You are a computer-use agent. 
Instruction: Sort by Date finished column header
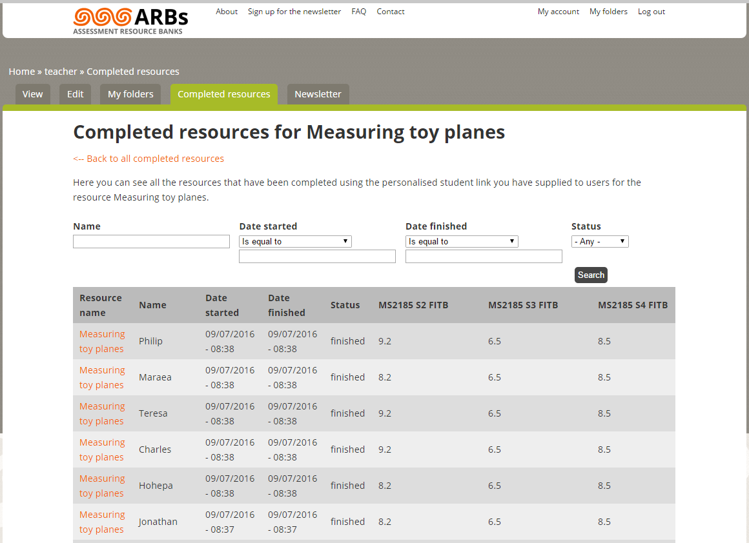tap(286, 305)
